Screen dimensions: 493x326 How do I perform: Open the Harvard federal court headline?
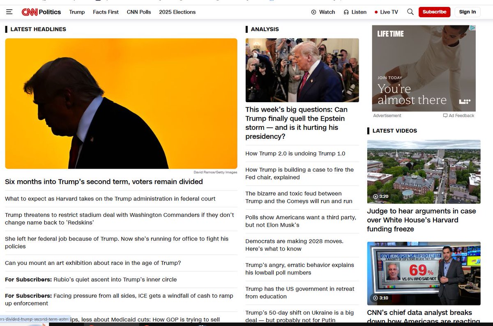[x=109, y=198]
